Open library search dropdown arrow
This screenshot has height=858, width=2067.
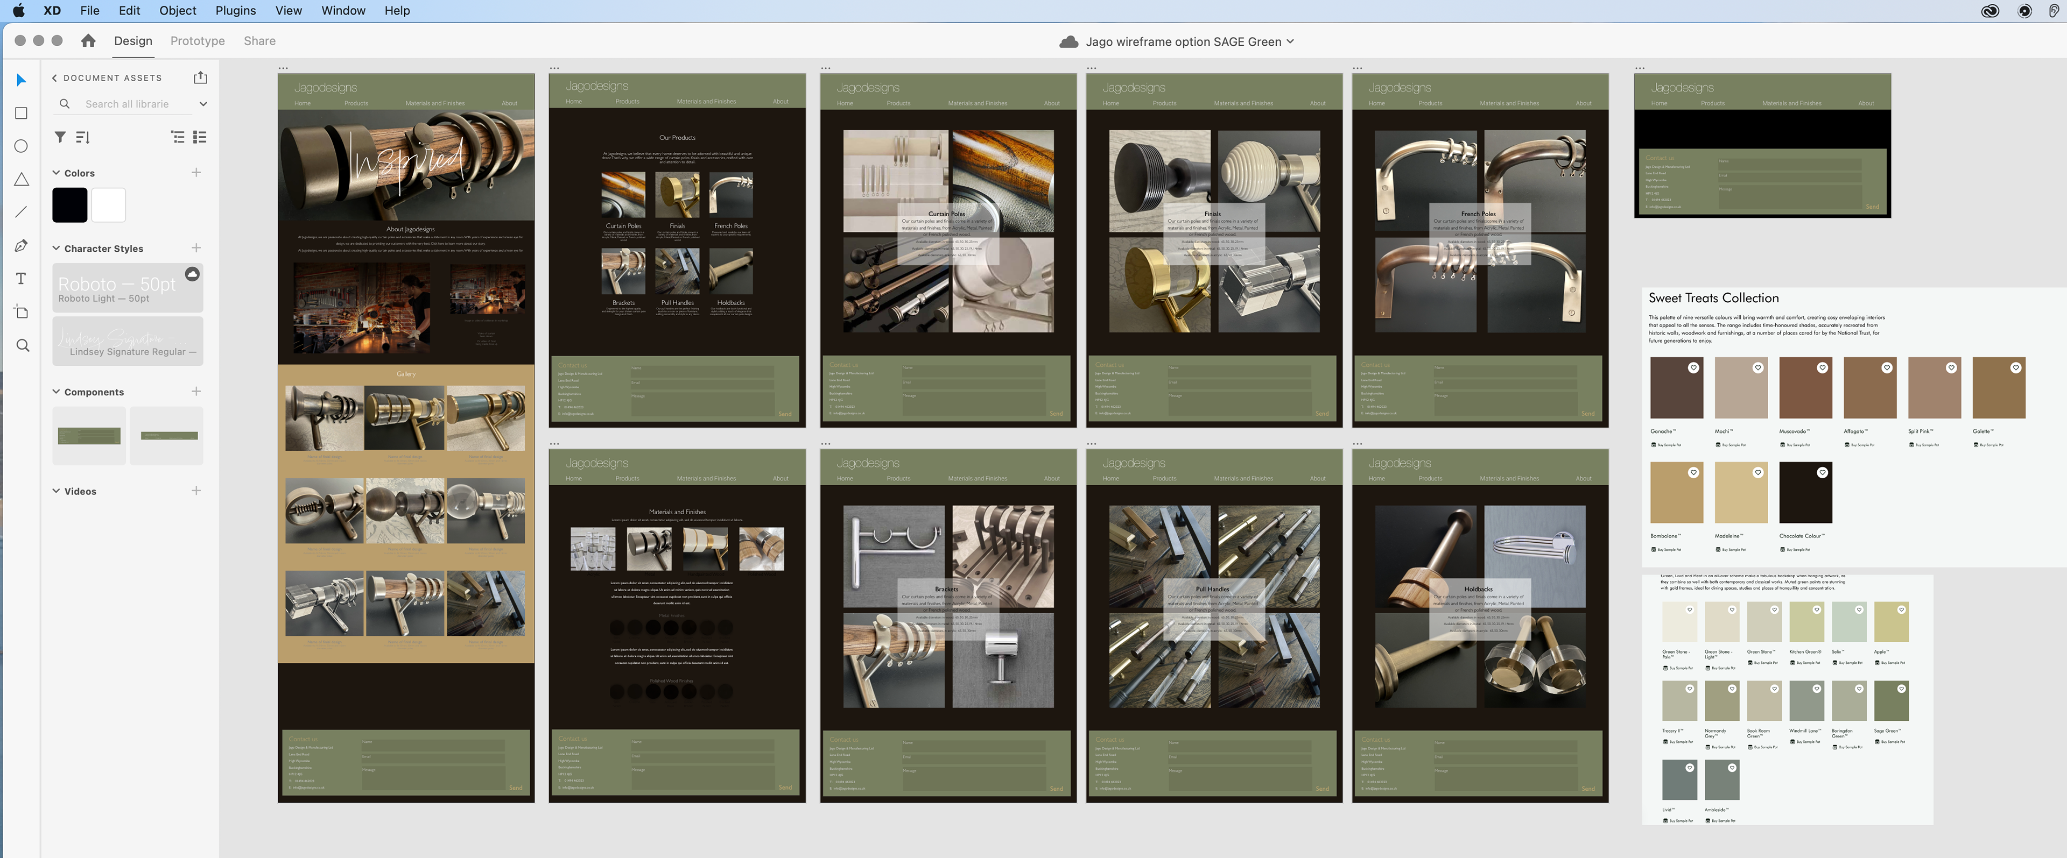coord(203,103)
